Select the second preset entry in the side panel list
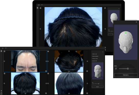139x95 pixels. tap(95, 56)
